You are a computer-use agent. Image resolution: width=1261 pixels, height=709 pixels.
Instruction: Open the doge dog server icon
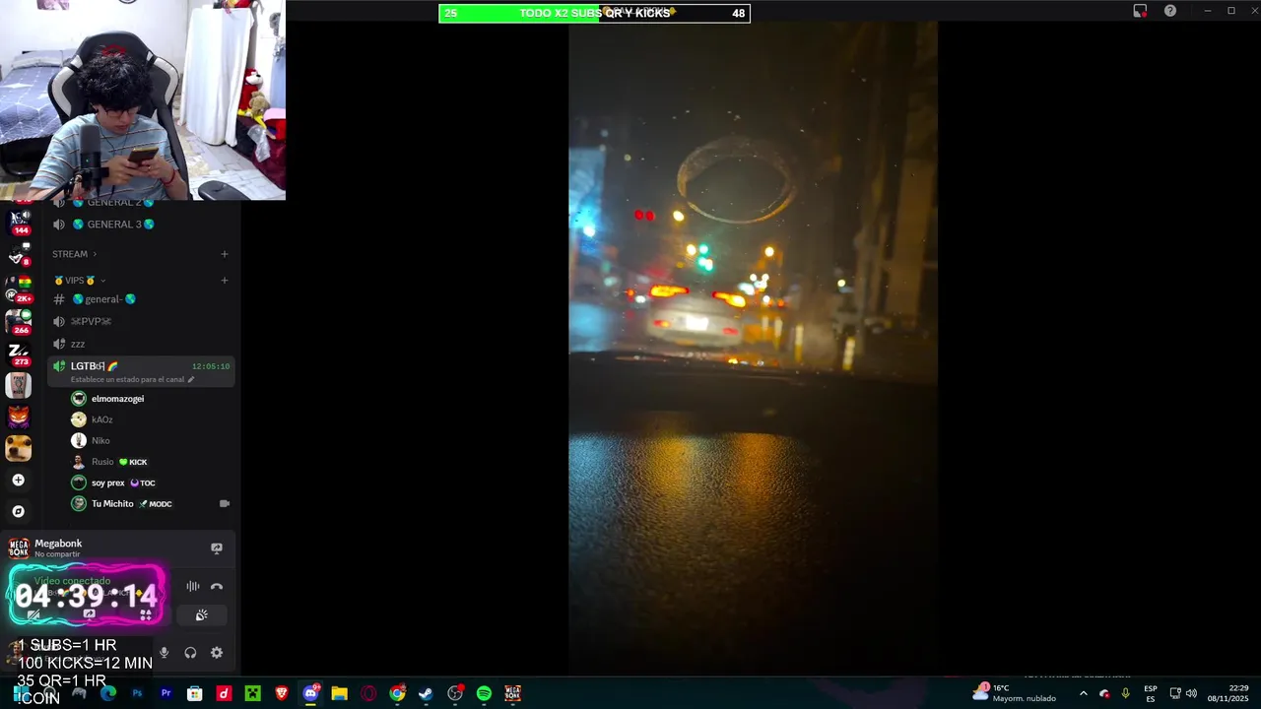coord(19,448)
